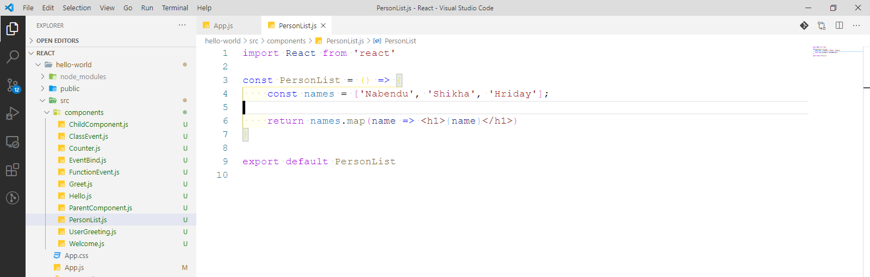Click the VS Code logo in title bar
This screenshot has height=277, width=870.
[9, 8]
